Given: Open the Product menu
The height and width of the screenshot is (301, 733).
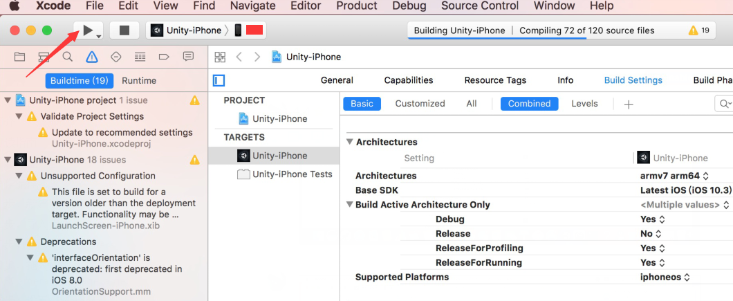Looking at the screenshot, I should click(x=356, y=6).
